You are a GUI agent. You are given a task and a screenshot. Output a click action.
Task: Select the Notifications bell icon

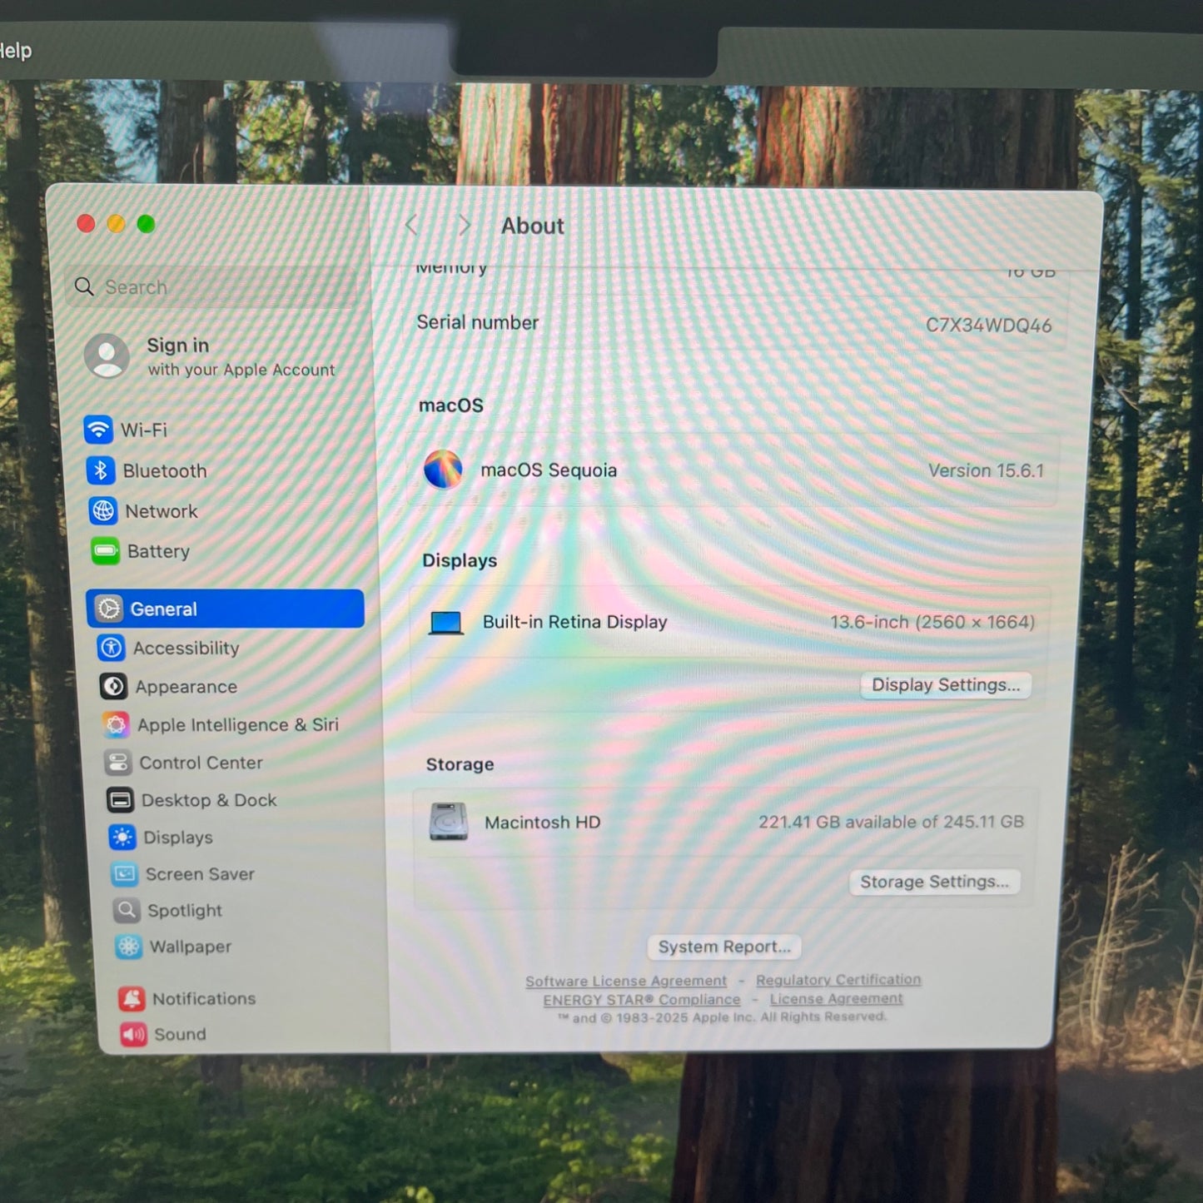coord(132,998)
